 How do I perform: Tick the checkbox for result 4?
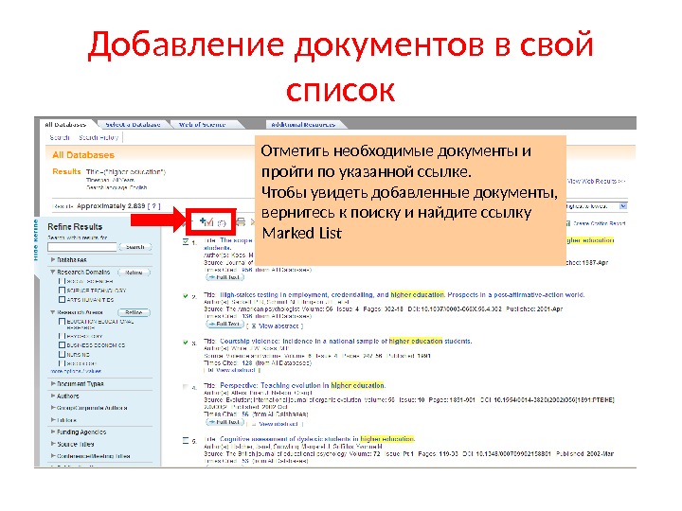[186, 387]
